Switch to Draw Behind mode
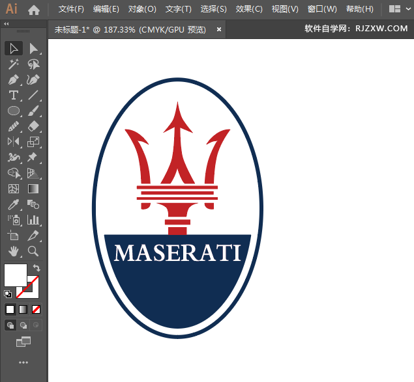The image size is (414, 382). [x=23, y=325]
